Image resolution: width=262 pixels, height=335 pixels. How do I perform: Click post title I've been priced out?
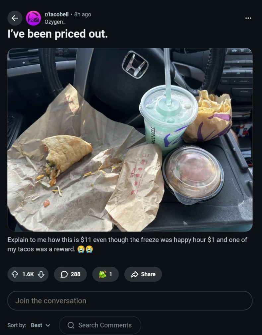[x=58, y=34]
